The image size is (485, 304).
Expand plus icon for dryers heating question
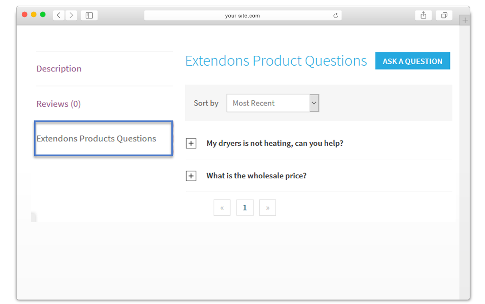(x=191, y=143)
